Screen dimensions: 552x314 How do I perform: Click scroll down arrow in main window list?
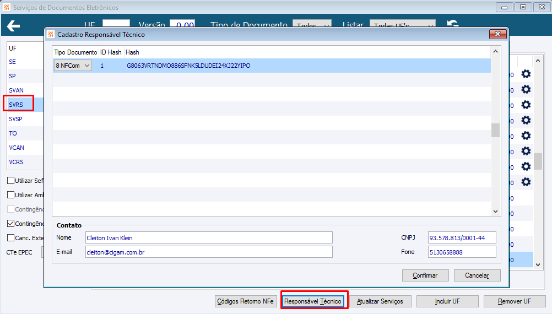[538, 265]
